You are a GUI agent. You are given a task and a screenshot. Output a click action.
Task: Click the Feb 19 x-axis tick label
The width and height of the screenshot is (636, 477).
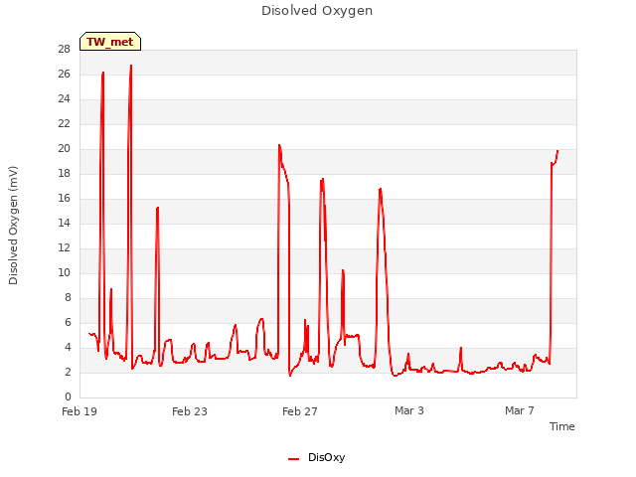[79, 411]
